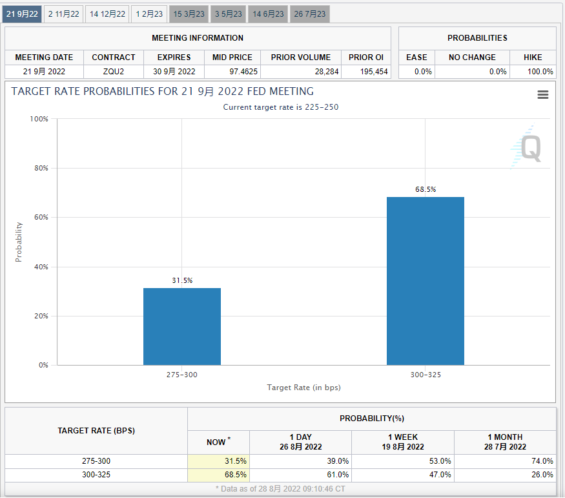Select the 21 9月22 meeting tab
This screenshot has height=498, width=565.
click(23, 14)
